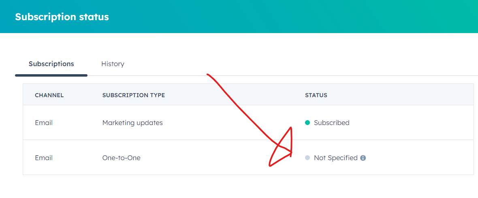Click the Marketing updates subscription type
The image size is (478, 198).
132,123
